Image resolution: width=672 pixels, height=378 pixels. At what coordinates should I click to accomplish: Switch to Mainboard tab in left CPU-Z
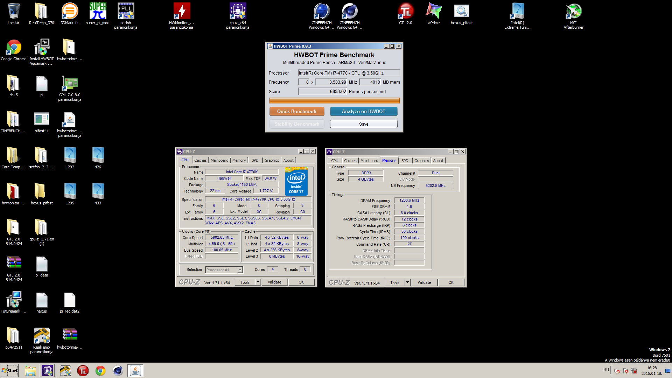pyautogui.click(x=219, y=160)
